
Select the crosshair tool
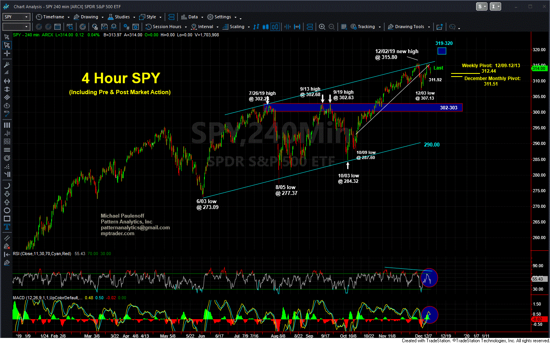click(7, 53)
